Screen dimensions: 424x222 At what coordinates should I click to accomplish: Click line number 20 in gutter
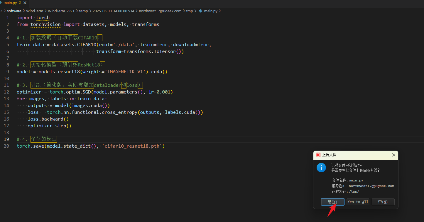point(6,146)
